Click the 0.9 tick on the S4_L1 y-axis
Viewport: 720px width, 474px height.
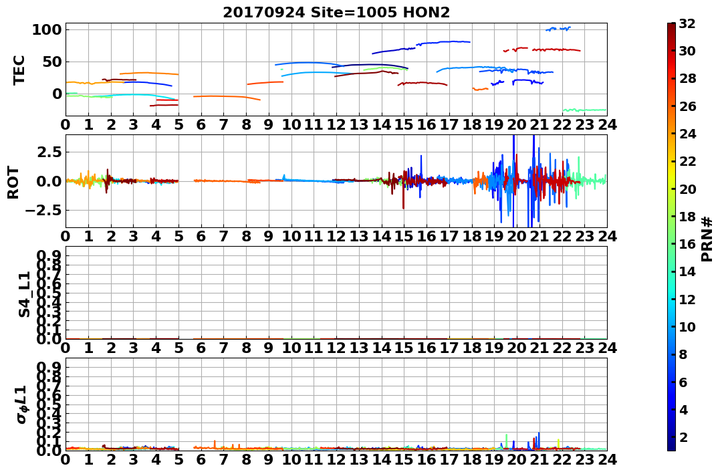pos(49,256)
